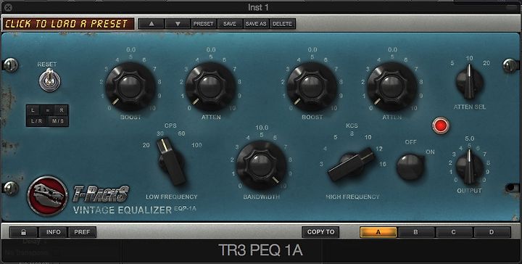Select setting slot C
This screenshot has height=264, width=522.
click(x=453, y=232)
